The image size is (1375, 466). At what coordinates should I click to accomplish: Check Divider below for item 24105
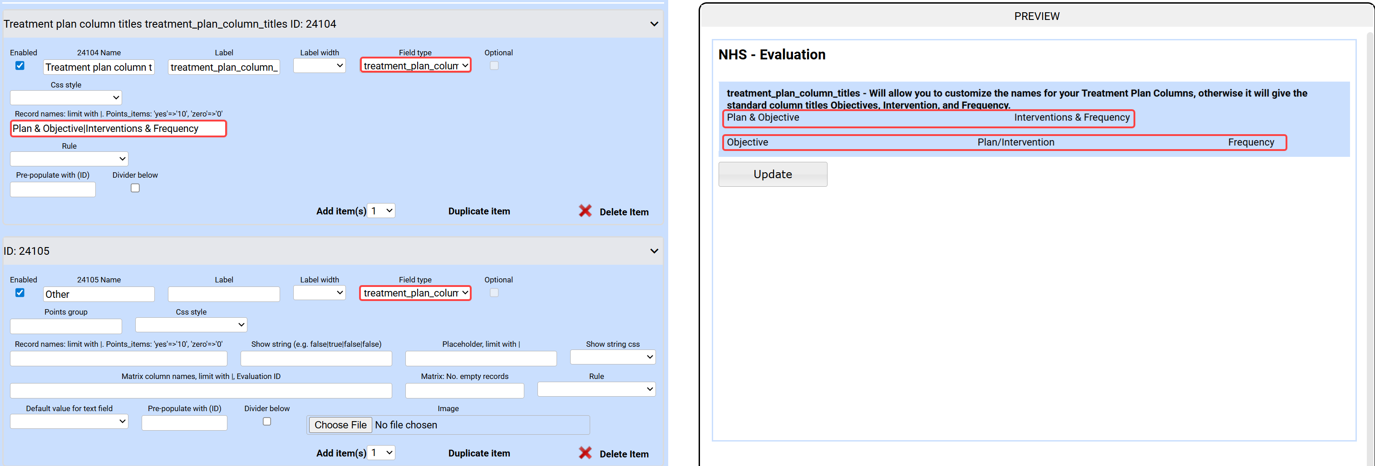267,422
